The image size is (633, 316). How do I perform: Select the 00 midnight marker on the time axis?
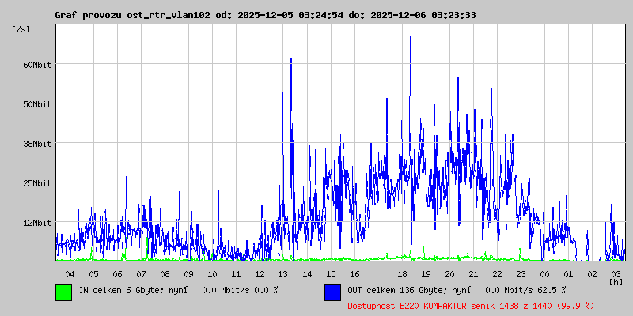click(544, 273)
